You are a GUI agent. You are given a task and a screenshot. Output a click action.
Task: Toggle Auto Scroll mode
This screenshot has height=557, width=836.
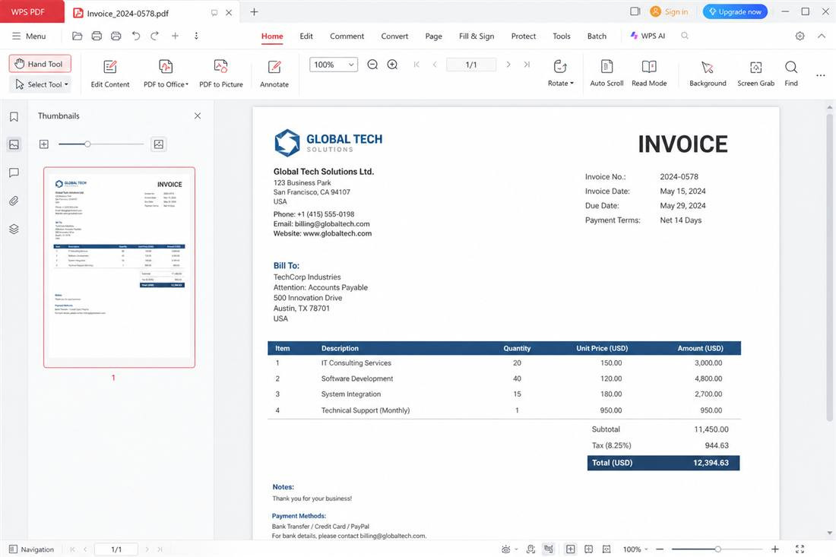coord(606,73)
